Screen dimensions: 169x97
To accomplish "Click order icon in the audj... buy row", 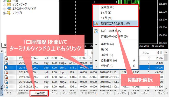I will click(6, 63).
